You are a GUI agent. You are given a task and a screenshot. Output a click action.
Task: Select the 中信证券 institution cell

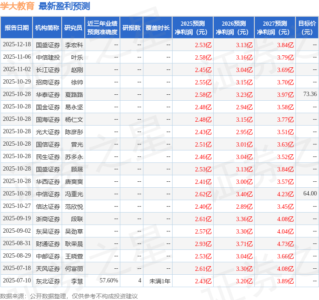point(48,194)
